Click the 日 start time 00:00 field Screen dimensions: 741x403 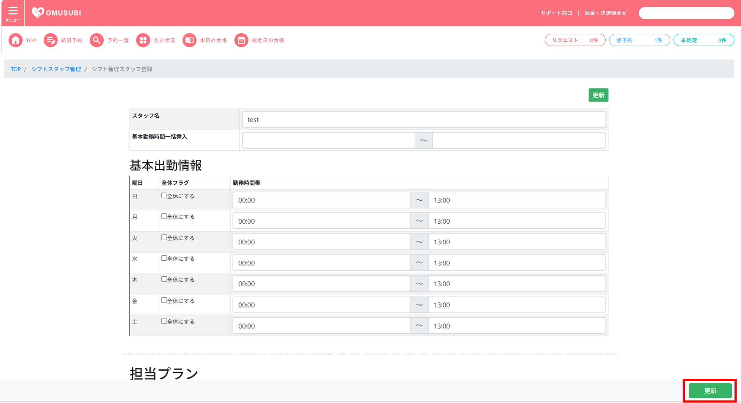(321, 200)
